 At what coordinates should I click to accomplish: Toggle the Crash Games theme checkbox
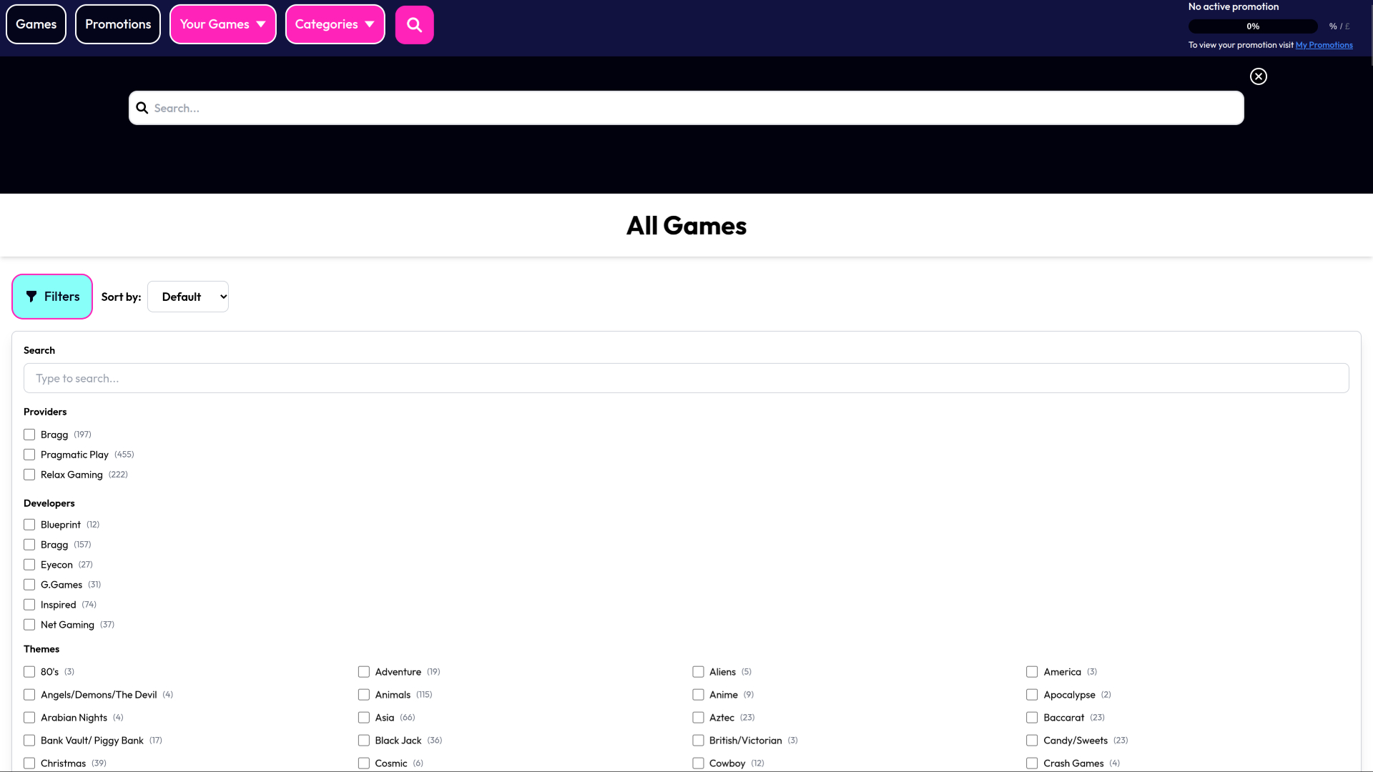pos(1032,763)
